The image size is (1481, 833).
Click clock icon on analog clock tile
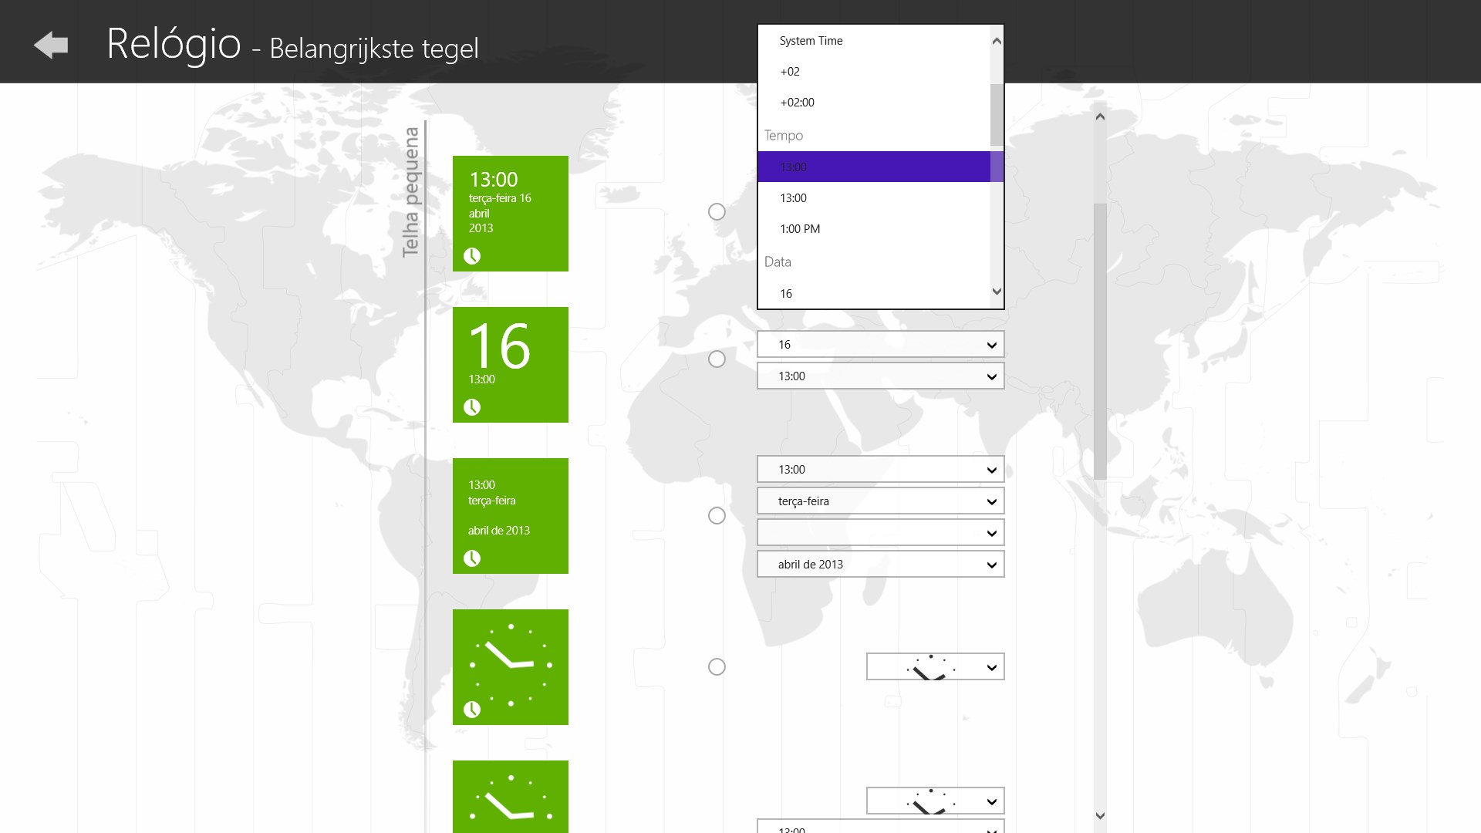click(x=472, y=710)
